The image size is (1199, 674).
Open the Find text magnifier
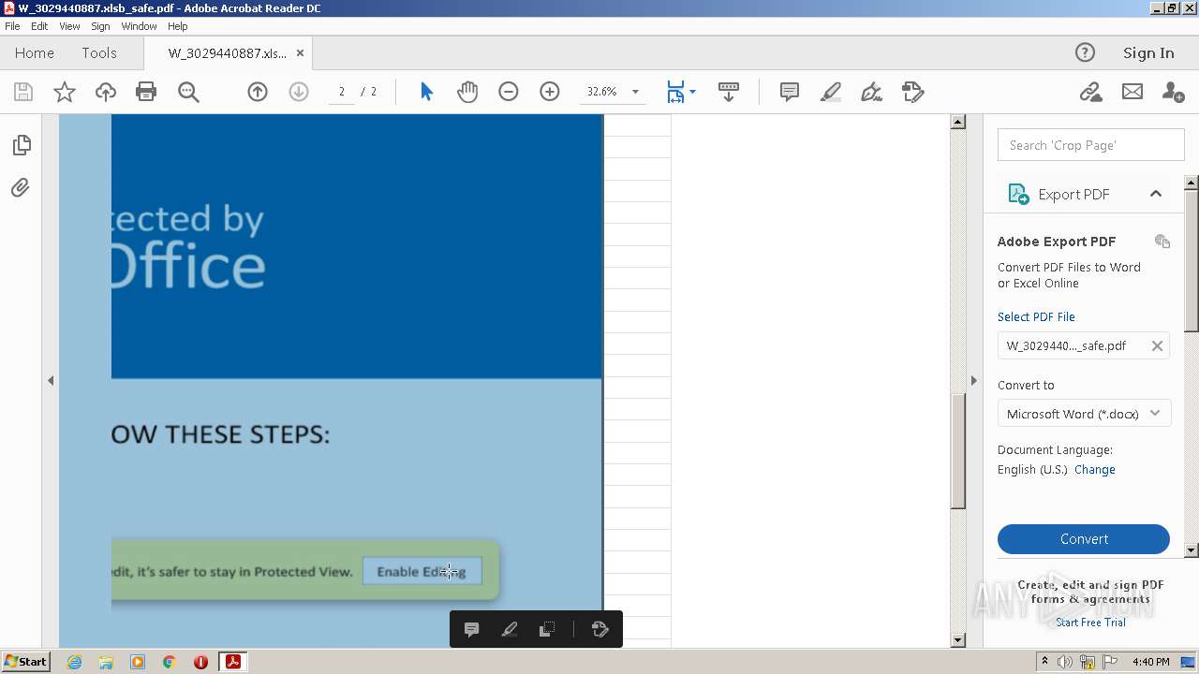click(x=188, y=92)
